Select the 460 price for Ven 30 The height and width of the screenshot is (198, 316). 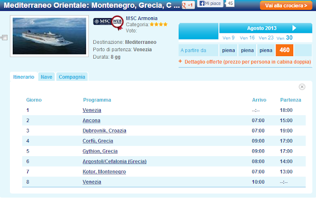(x=284, y=50)
